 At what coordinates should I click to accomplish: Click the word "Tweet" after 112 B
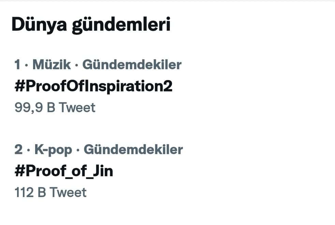point(68,193)
